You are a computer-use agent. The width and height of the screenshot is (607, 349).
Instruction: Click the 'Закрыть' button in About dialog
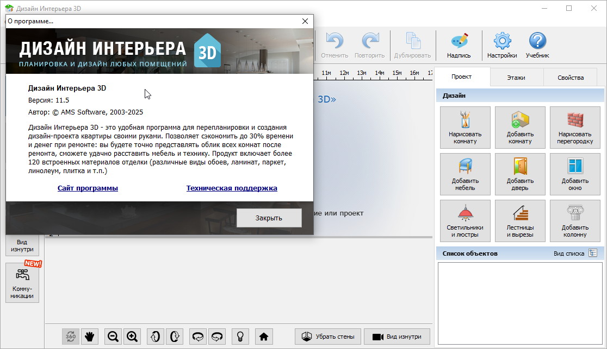tap(269, 218)
